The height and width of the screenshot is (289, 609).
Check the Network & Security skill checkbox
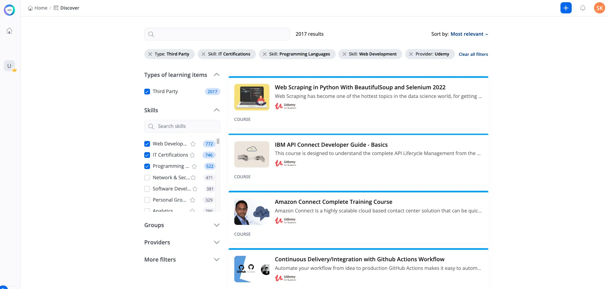[147, 178]
